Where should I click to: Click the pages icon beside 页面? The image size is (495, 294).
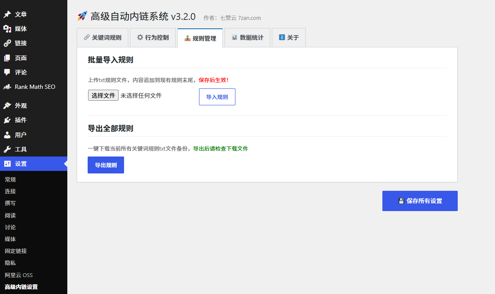click(x=7, y=58)
